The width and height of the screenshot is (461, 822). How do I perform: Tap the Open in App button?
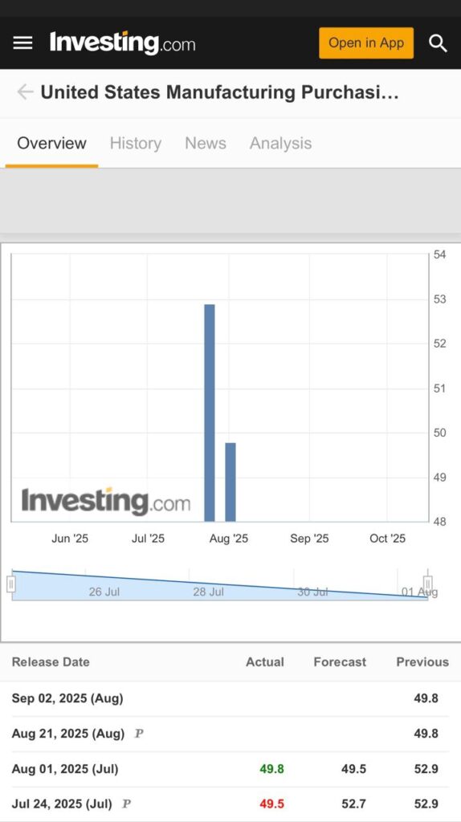click(366, 43)
